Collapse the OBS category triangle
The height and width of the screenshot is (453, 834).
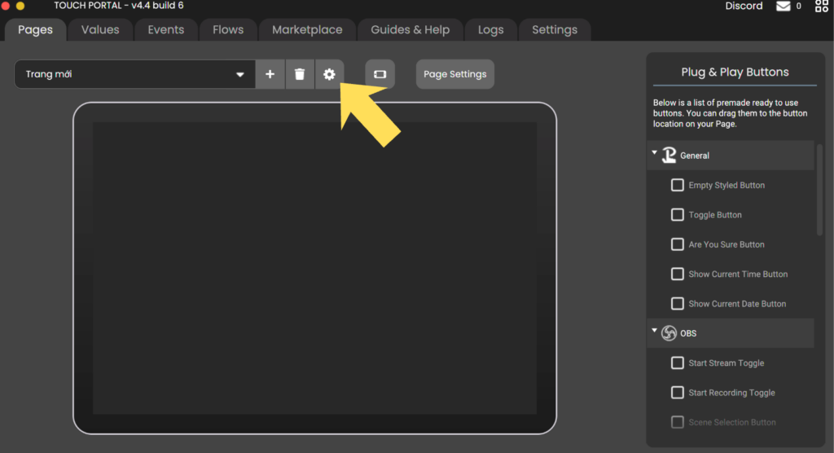coord(654,331)
